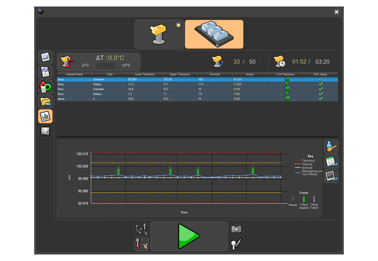Click the 33 run count value

[x=237, y=62]
